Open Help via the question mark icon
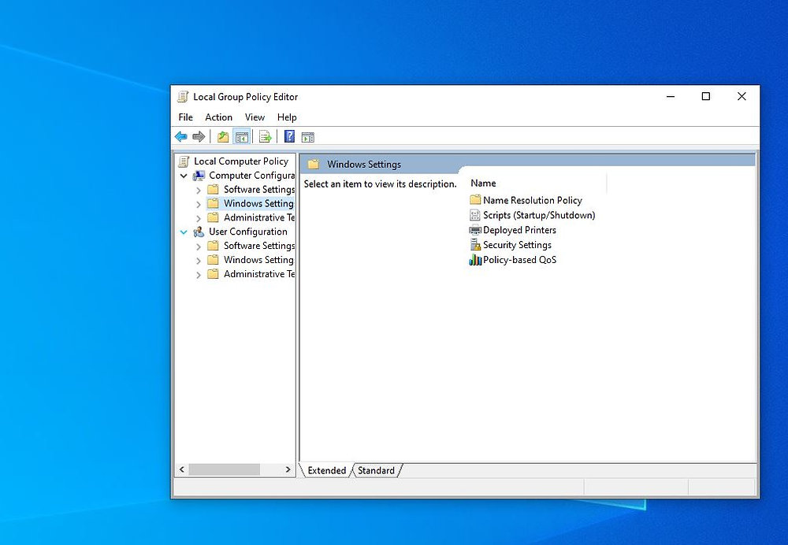The image size is (788, 545). (289, 136)
